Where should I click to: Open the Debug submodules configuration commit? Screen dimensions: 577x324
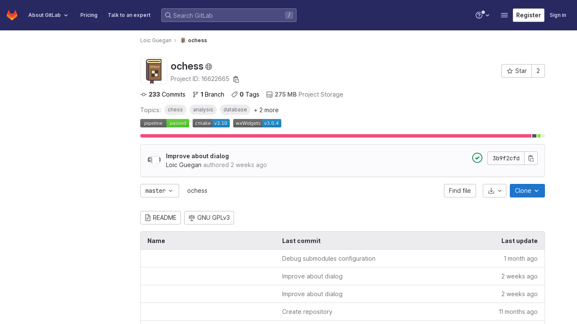(329, 259)
